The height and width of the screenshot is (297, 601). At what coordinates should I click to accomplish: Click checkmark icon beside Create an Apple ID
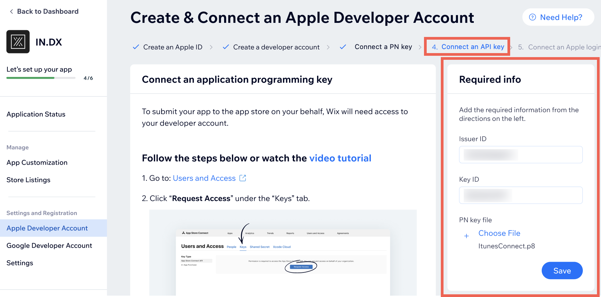(136, 47)
